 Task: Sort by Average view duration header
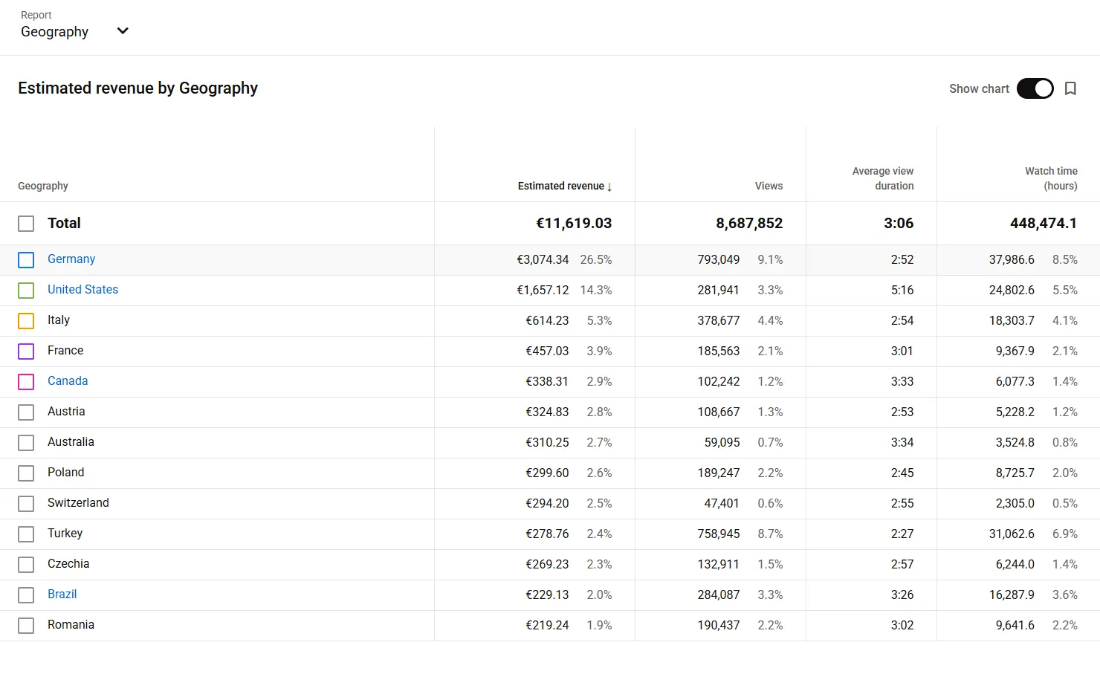click(x=883, y=178)
